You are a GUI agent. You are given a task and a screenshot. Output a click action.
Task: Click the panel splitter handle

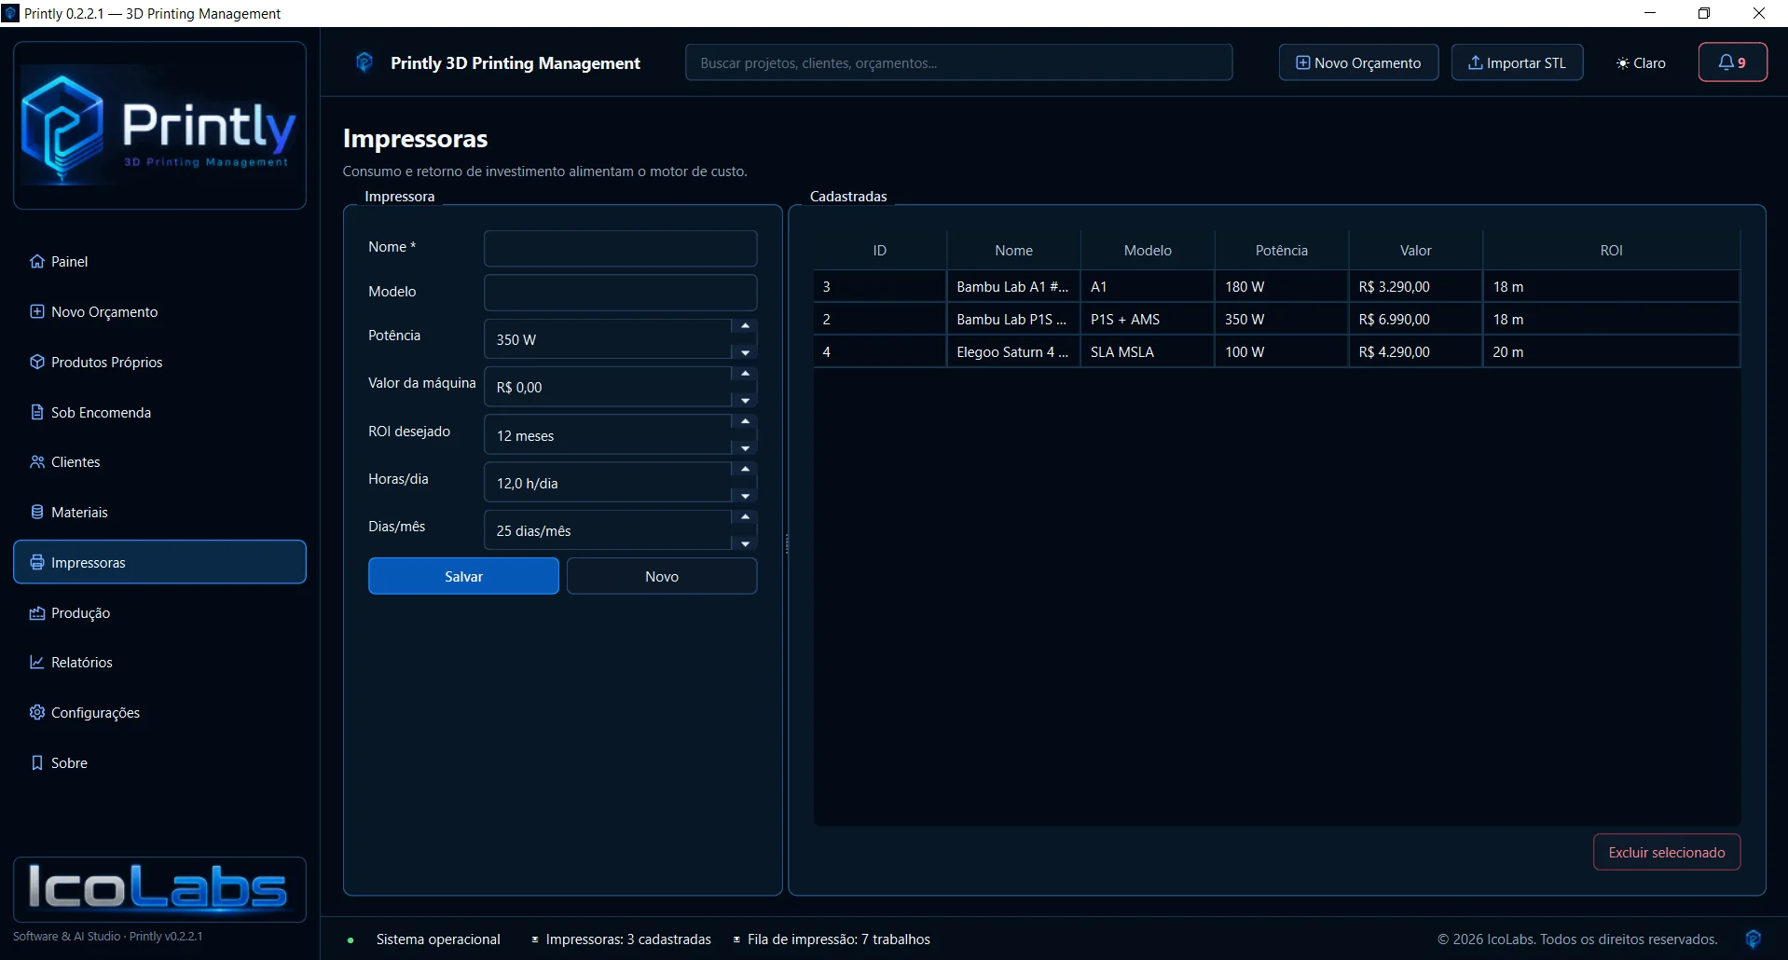pos(787,544)
